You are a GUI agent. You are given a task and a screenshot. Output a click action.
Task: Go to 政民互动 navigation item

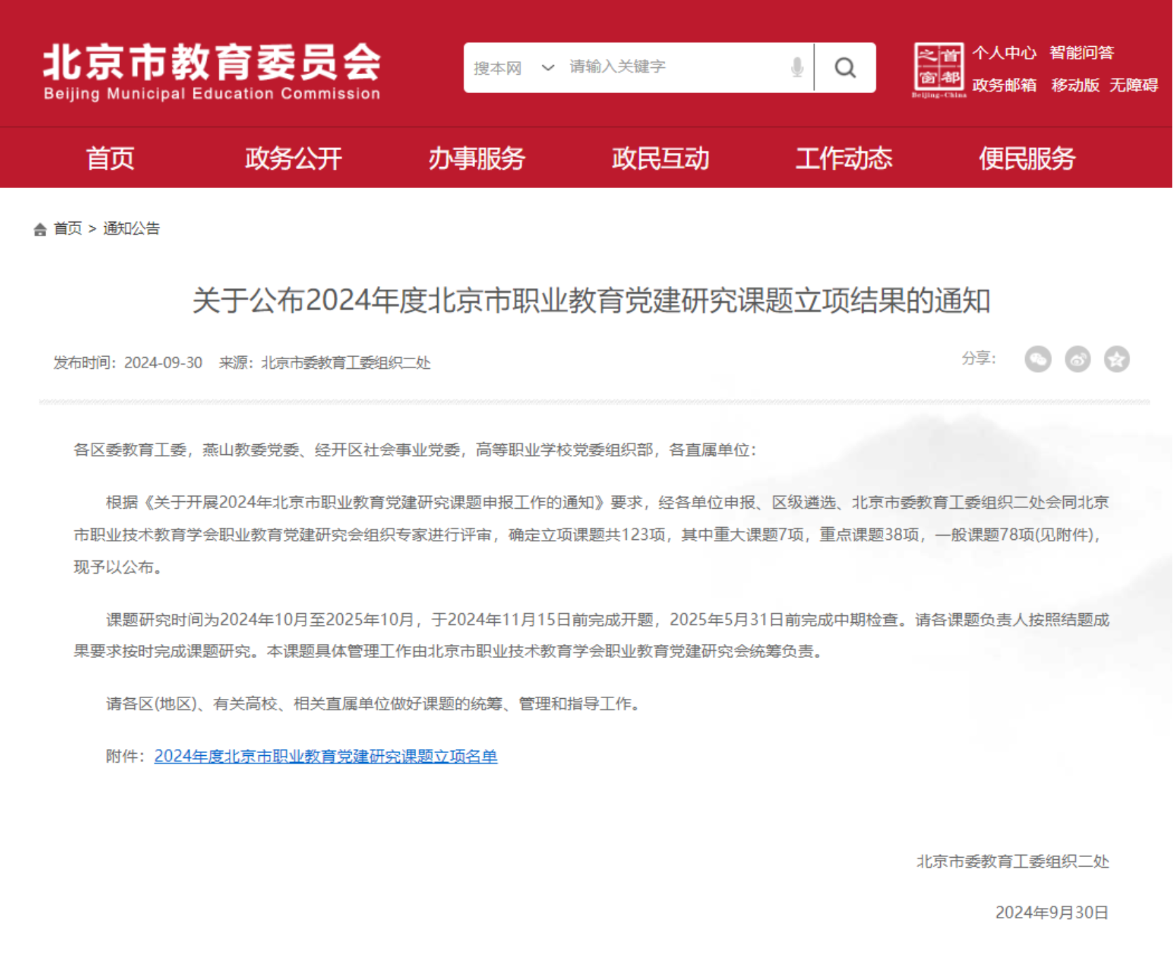tap(660, 158)
